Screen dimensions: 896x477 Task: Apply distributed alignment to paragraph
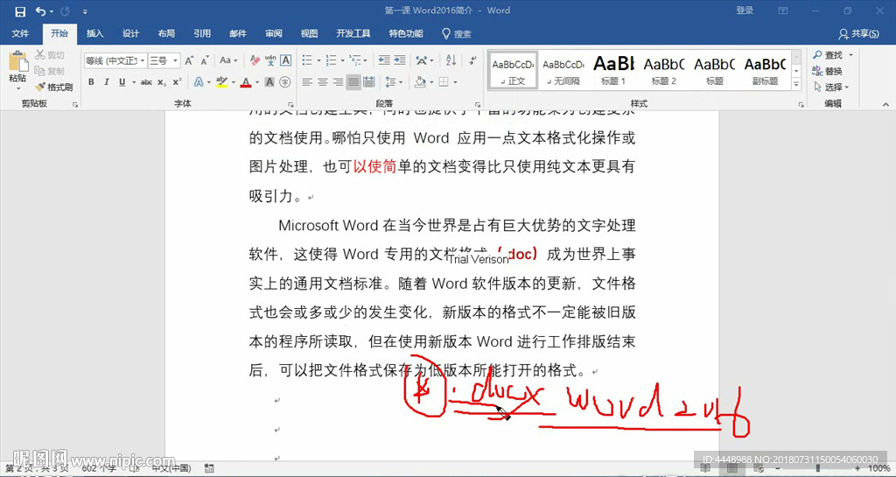point(369,82)
